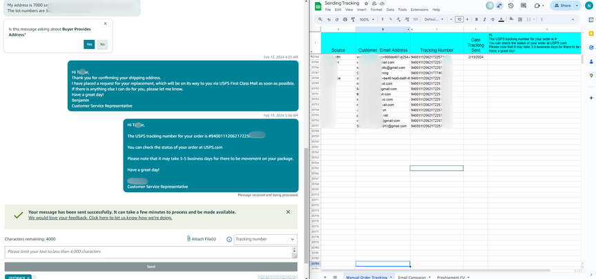Open Contacts side panel
The height and width of the screenshot is (279, 596).
tap(591, 61)
